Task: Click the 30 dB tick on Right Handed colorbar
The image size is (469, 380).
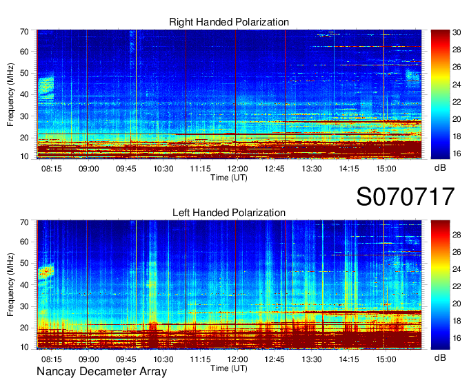Action: [457, 32]
